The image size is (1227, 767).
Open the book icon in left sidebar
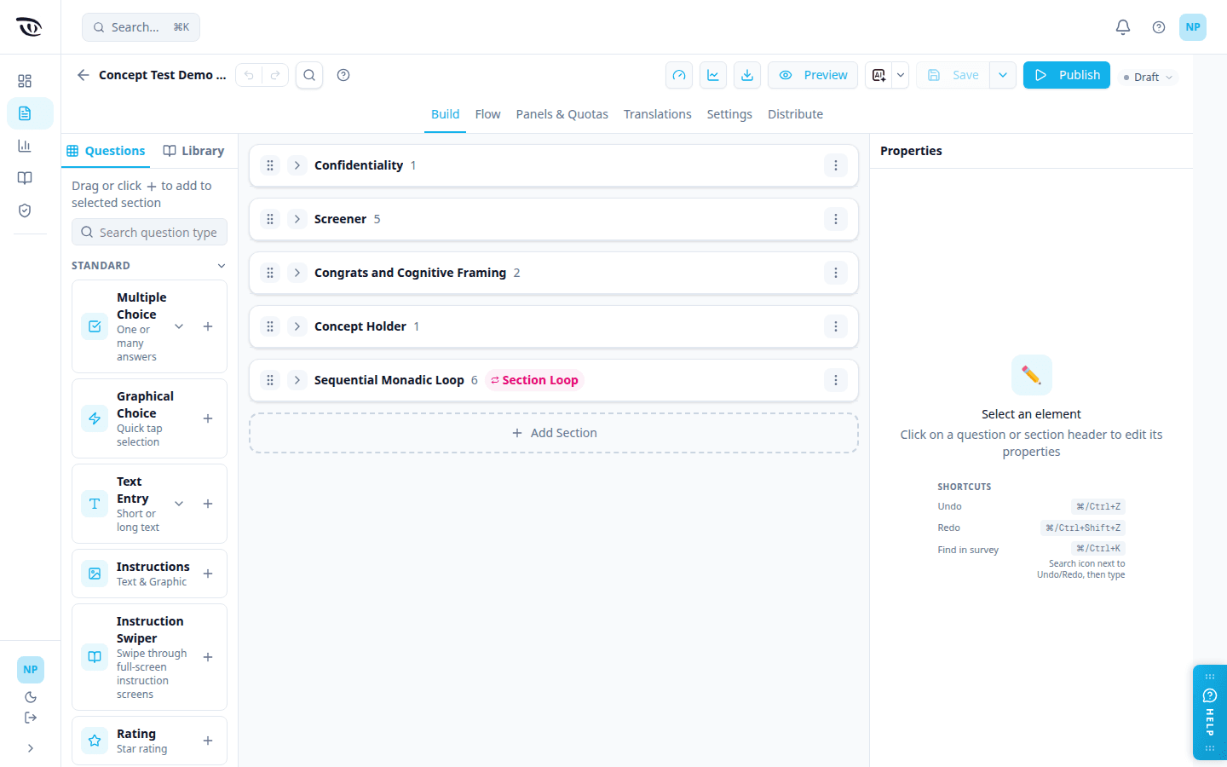pos(25,178)
